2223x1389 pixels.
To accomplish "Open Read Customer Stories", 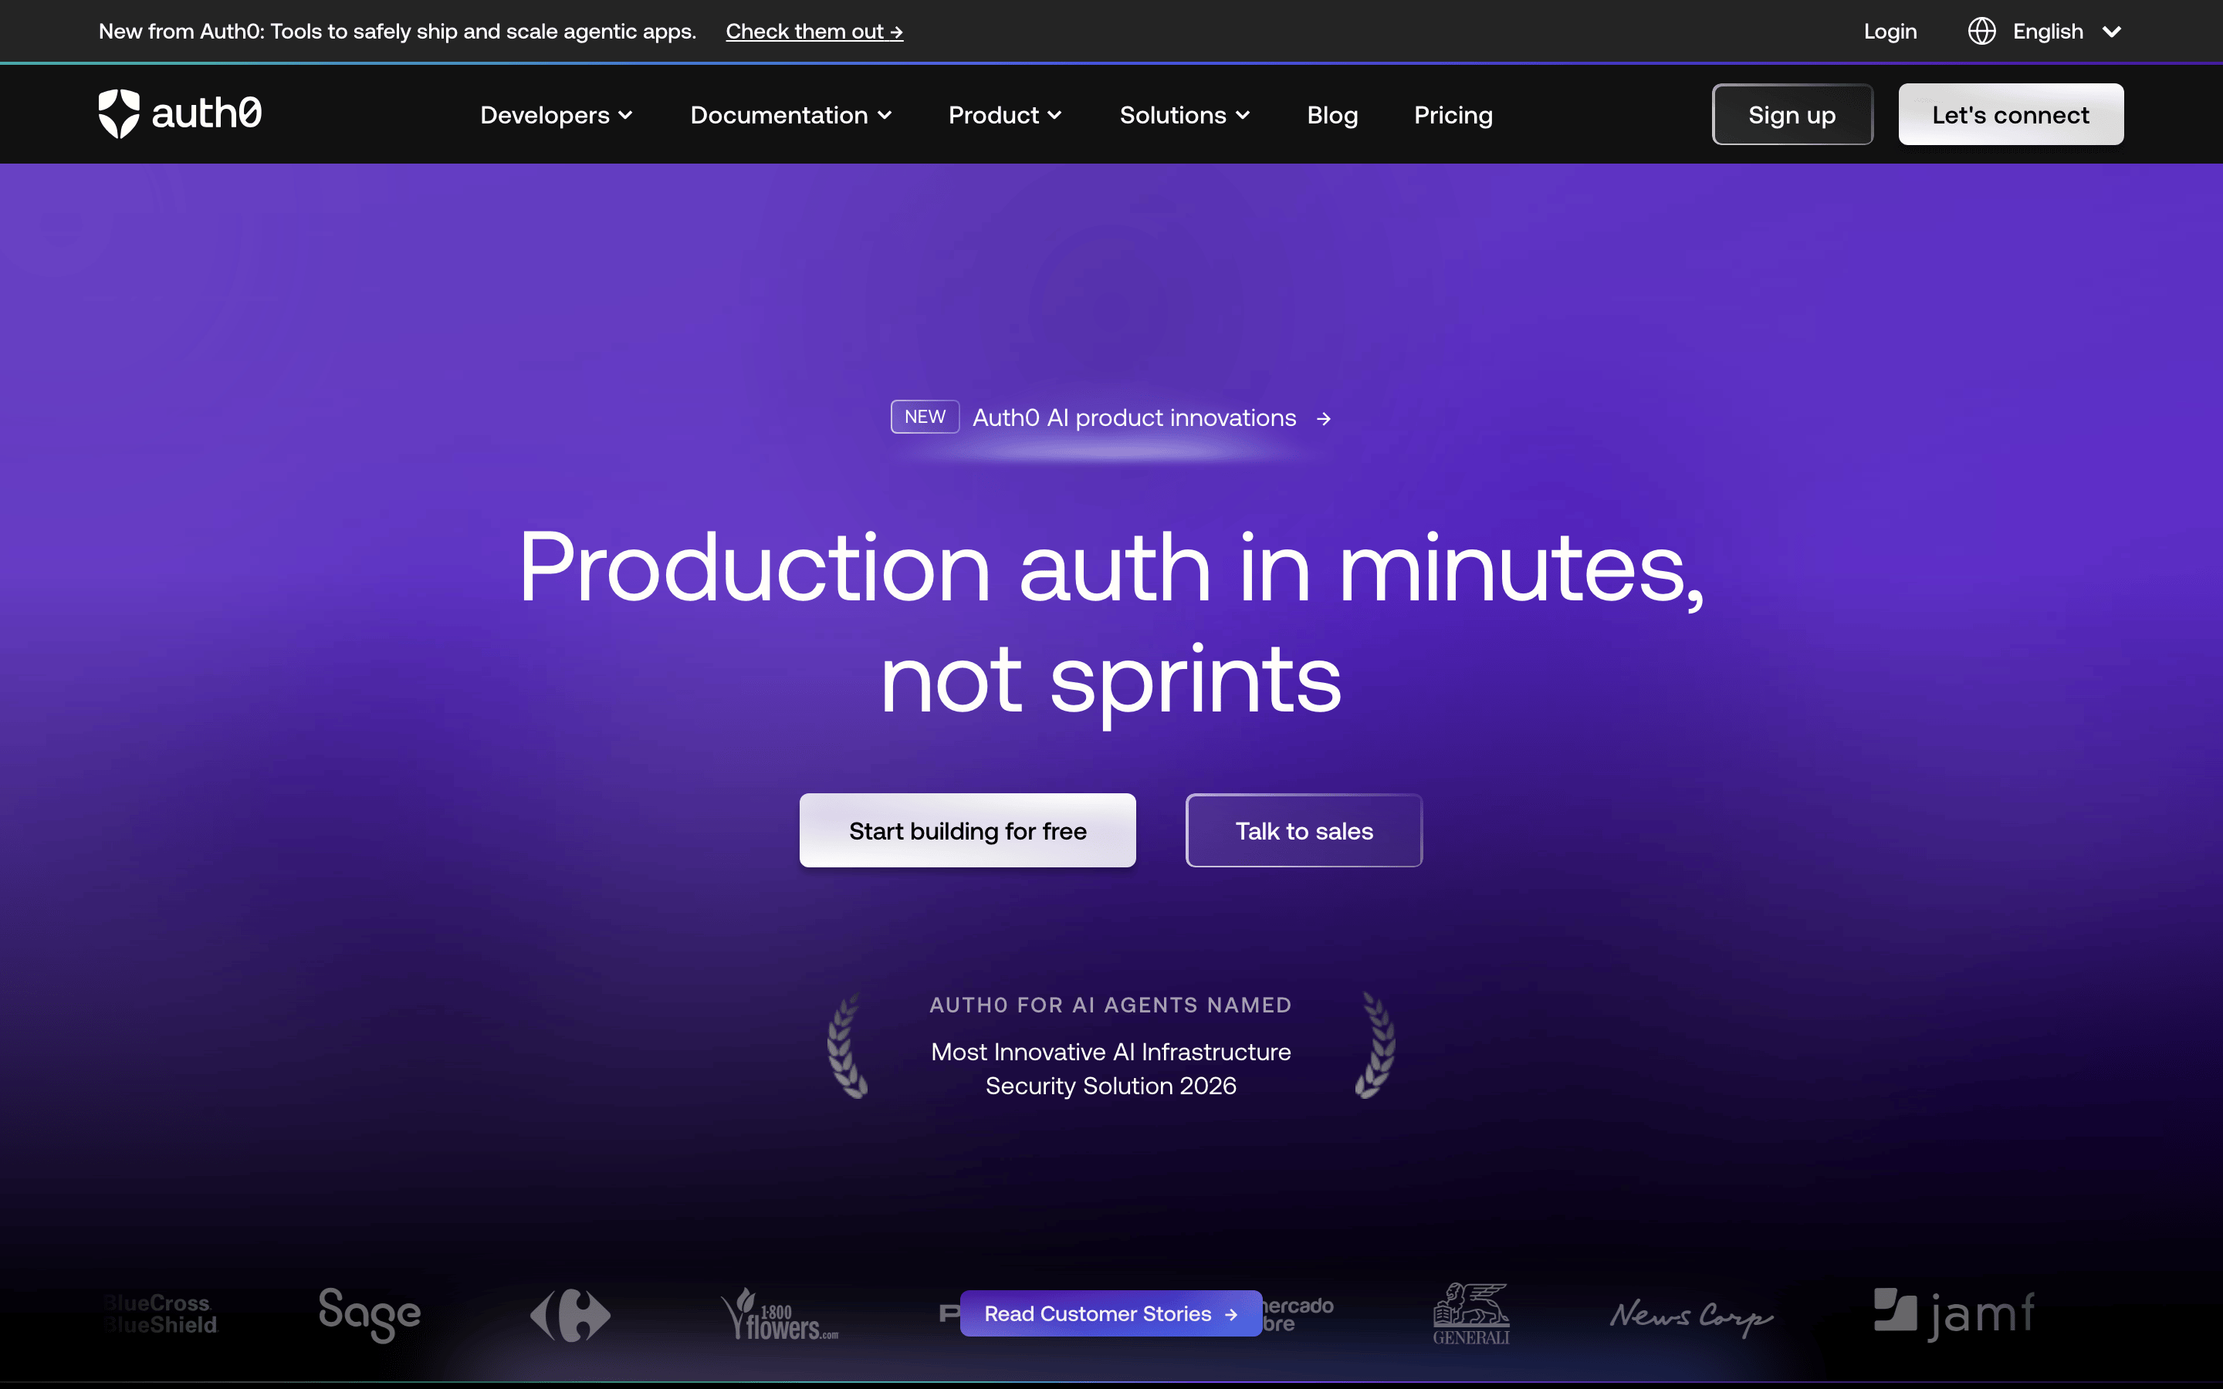I will (x=1111, y=1313).
